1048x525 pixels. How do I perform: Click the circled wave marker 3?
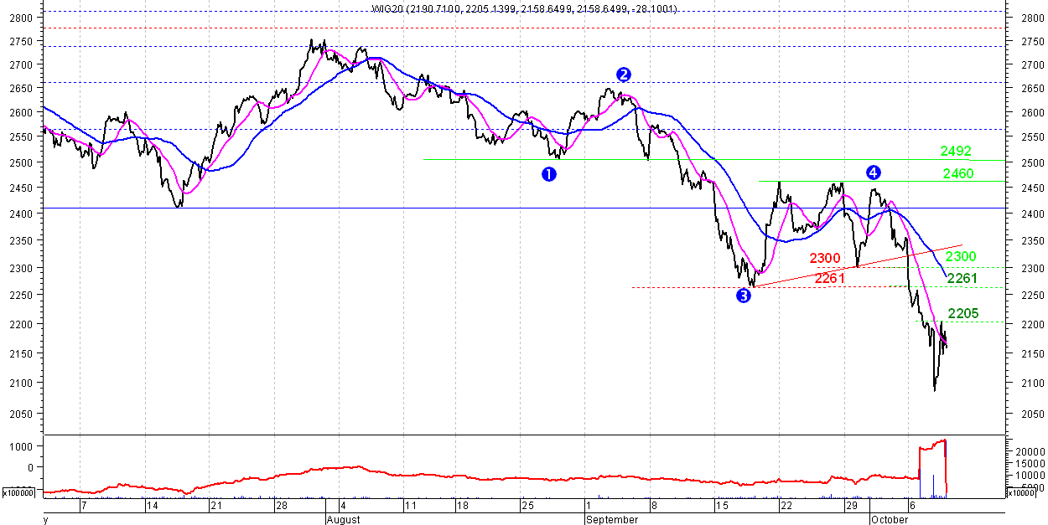tap(743, 295)
